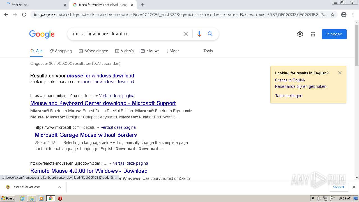Expand arrow next to support.microsoft.com result
The height and width of the screenshot is (202, 359).
[97, 96]
